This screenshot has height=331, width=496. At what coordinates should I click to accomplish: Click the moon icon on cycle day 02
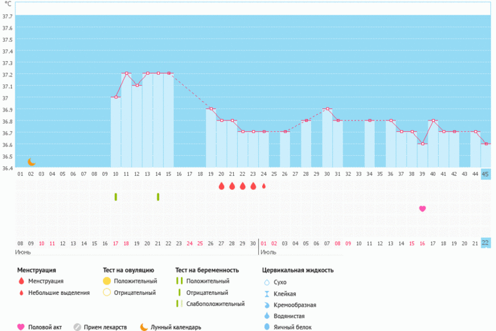pos(31,162)
